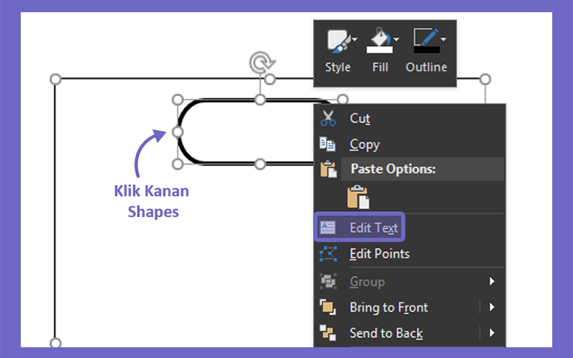
Task: Click the Fill paint bucket icon
Action: (380, 40)
